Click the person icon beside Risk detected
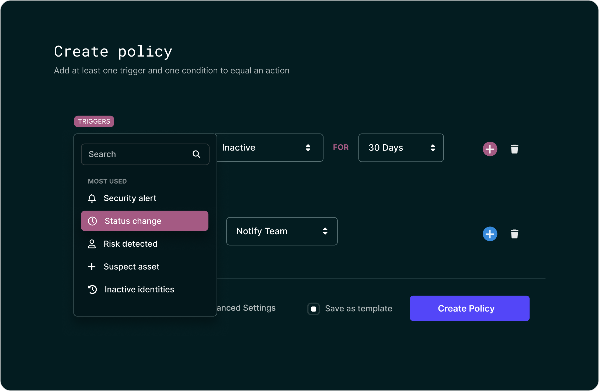Screen dimensions: 599x391 [92, 244]
